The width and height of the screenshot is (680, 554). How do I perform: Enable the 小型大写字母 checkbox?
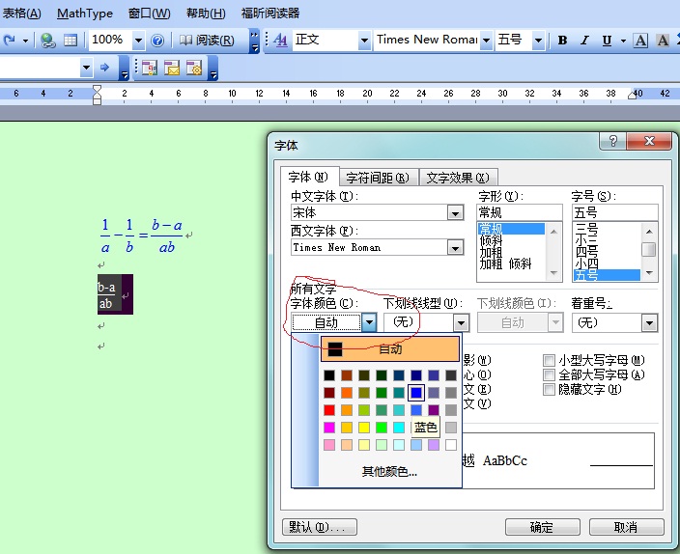click(549, 360)
